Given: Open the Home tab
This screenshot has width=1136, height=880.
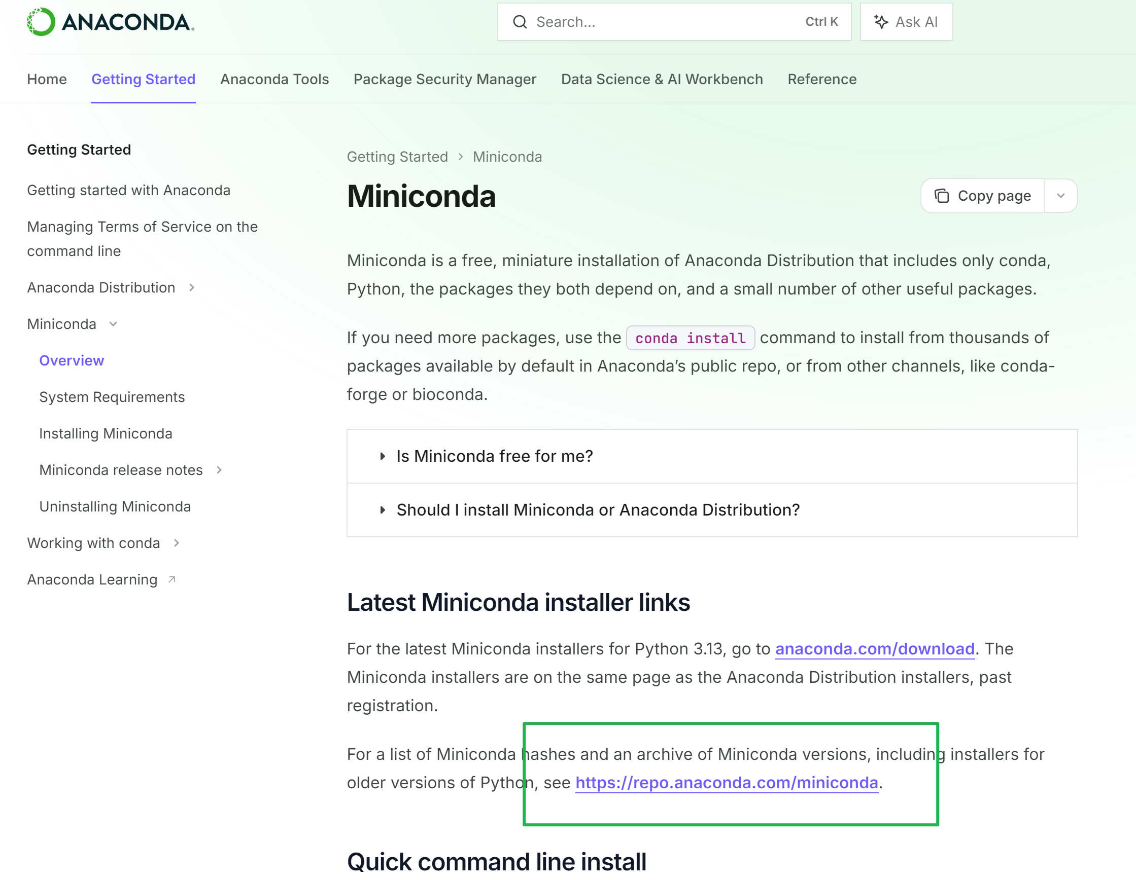Looking at the screenshot, I should [x=47, y=79].
